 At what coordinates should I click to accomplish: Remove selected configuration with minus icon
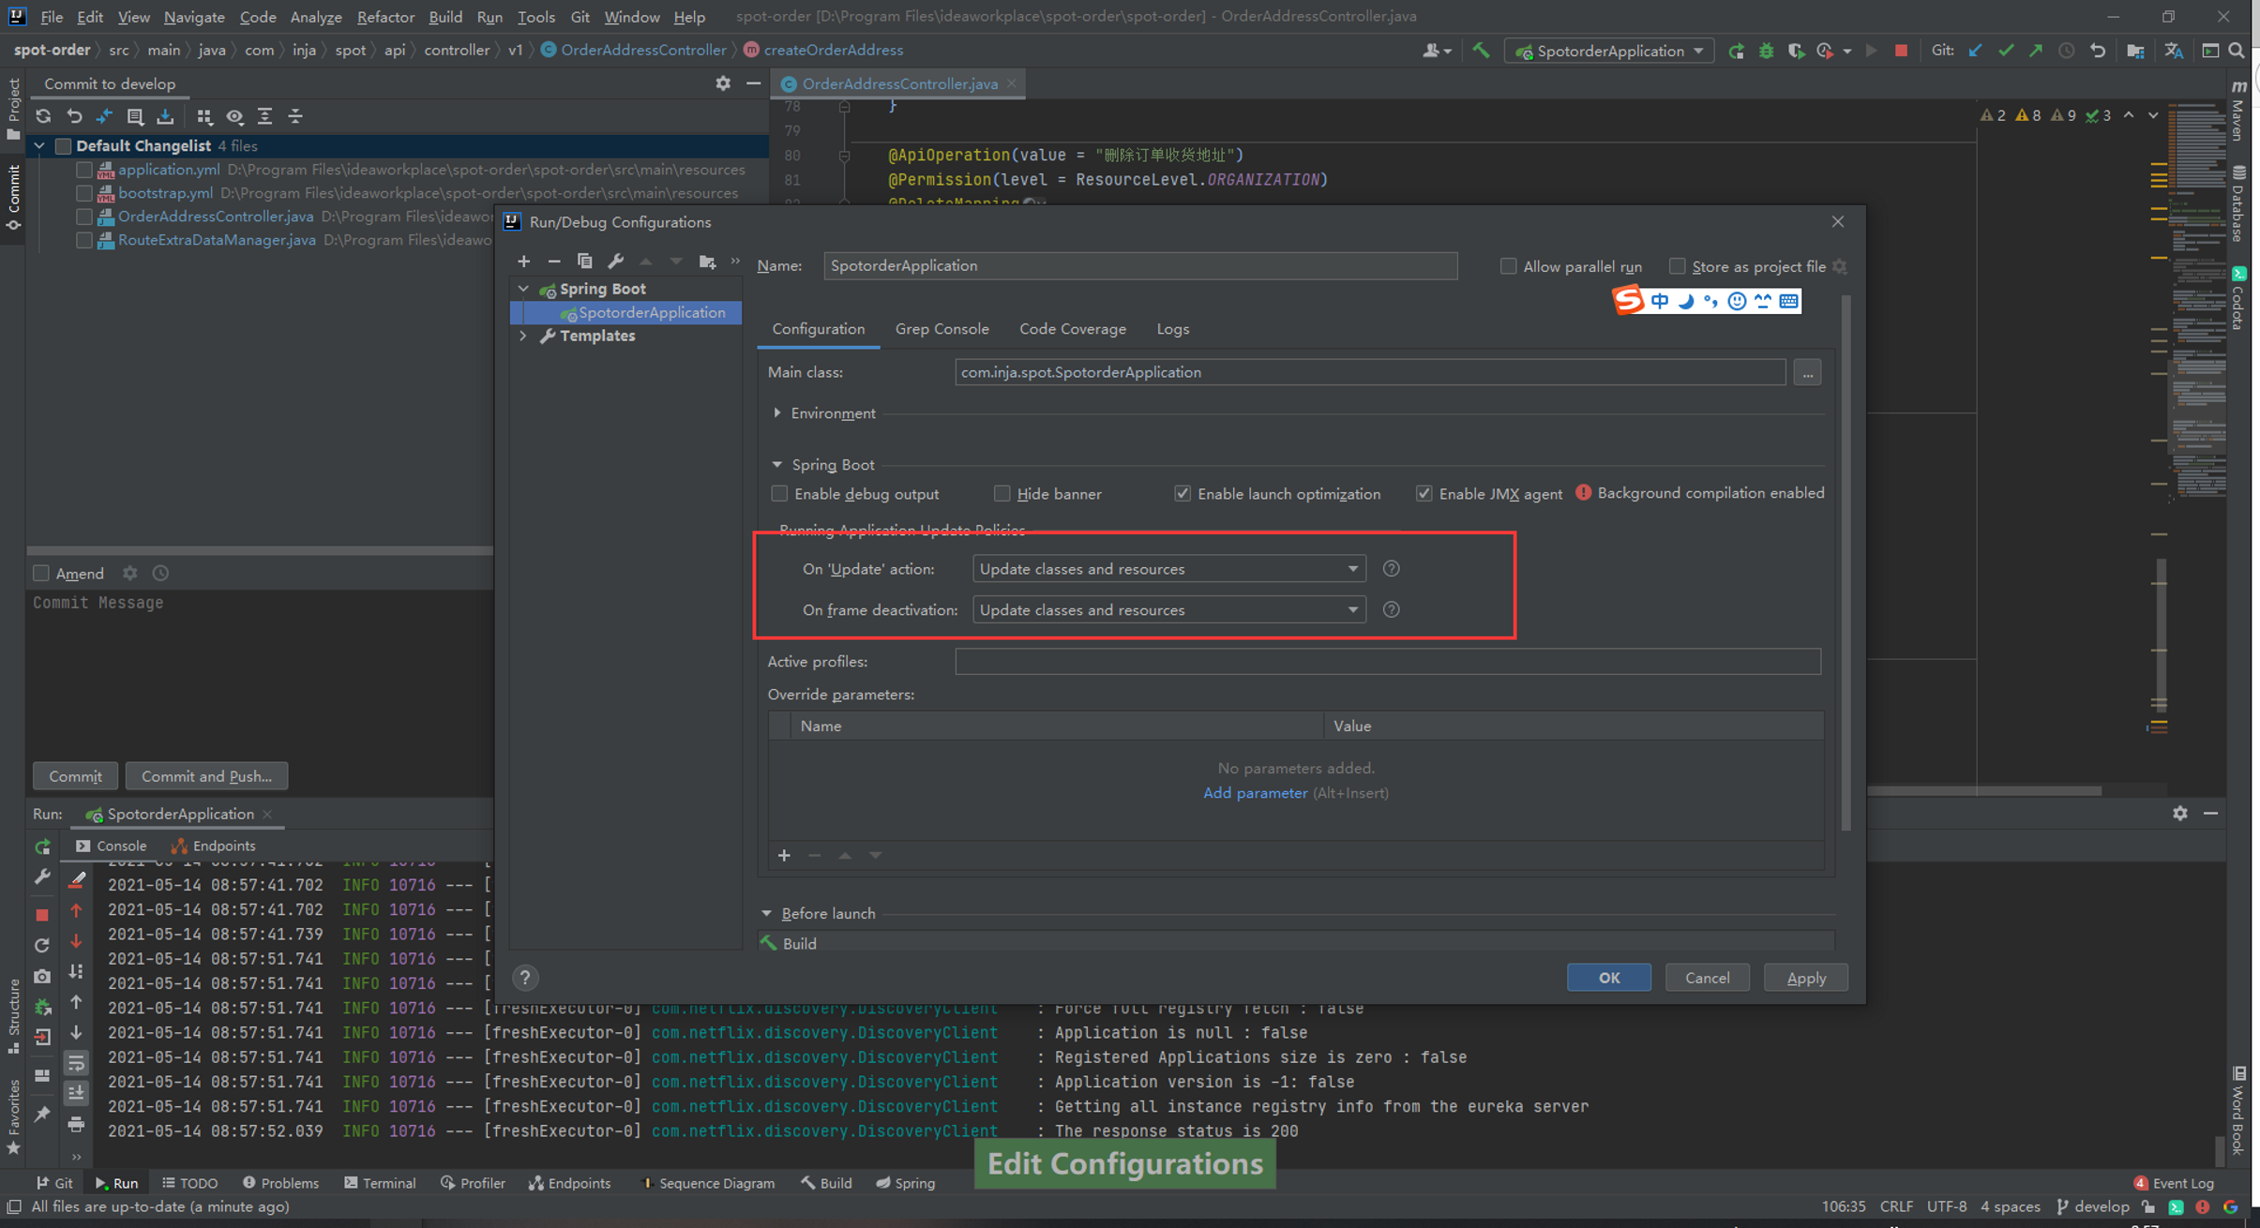coord(554,262)
